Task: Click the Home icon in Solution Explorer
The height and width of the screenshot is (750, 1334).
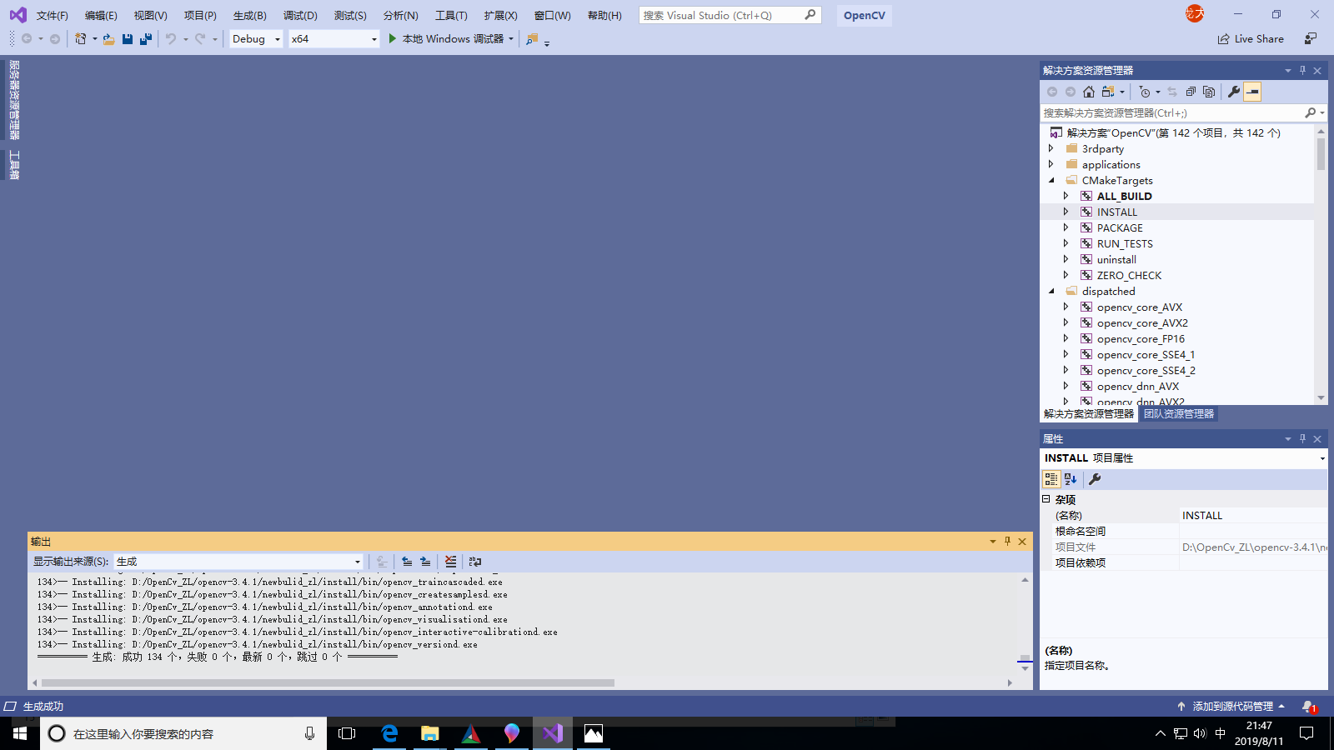Action: tap(1089, 92)
